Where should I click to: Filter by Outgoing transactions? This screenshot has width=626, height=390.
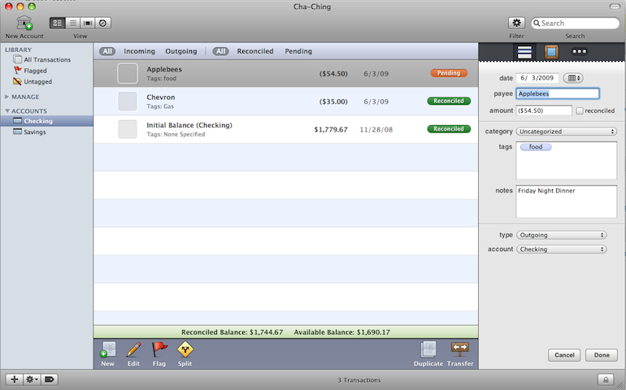[181, 51]
